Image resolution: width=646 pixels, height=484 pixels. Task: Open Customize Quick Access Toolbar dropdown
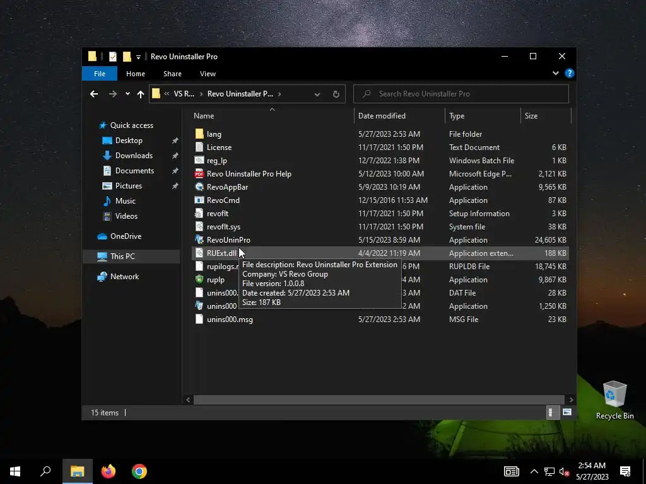coord(138,57)
